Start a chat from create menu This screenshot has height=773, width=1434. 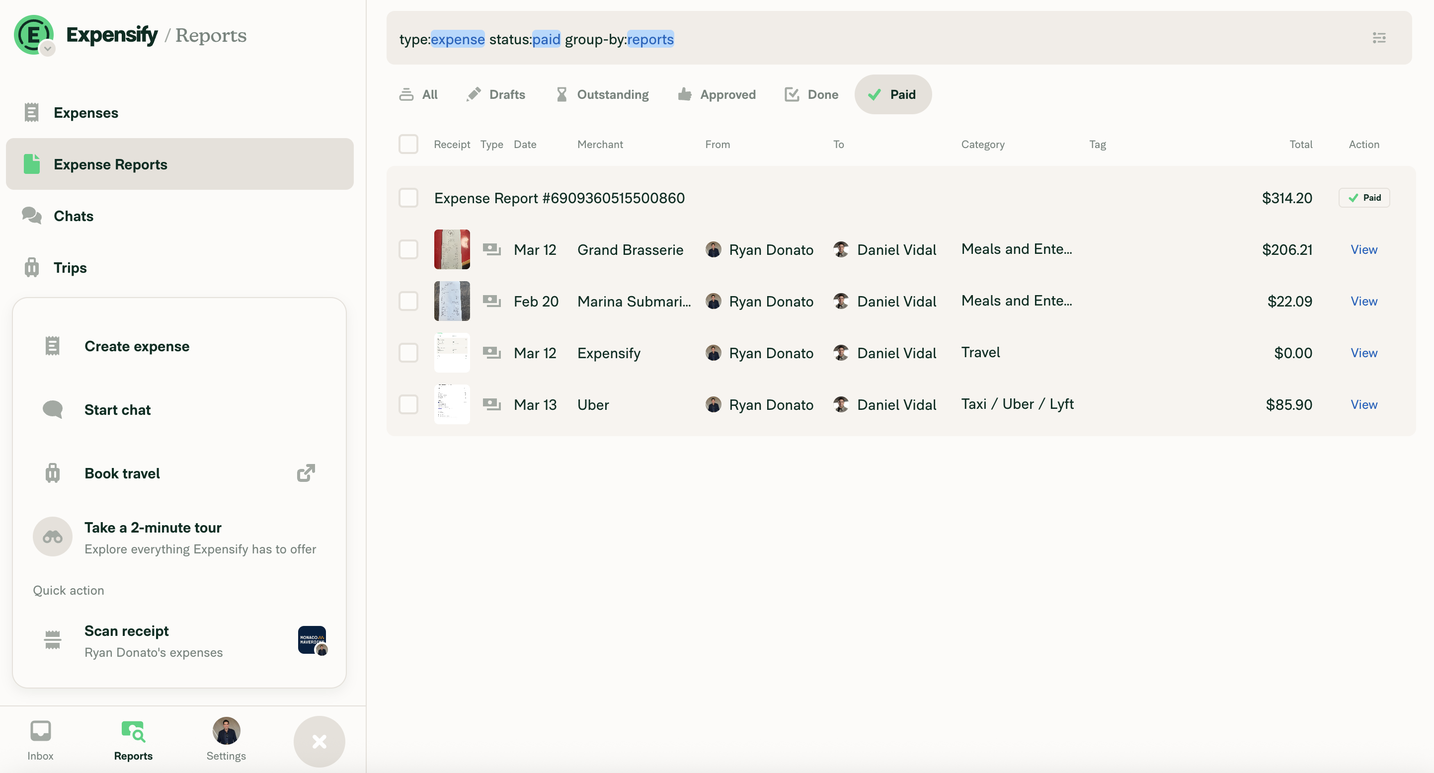[117, 409]
